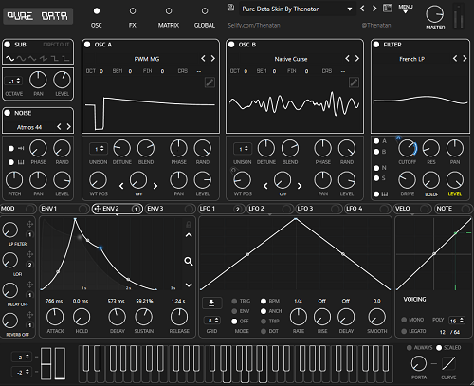Open the preset browser icon beside arrows

(x=388, y=9)
